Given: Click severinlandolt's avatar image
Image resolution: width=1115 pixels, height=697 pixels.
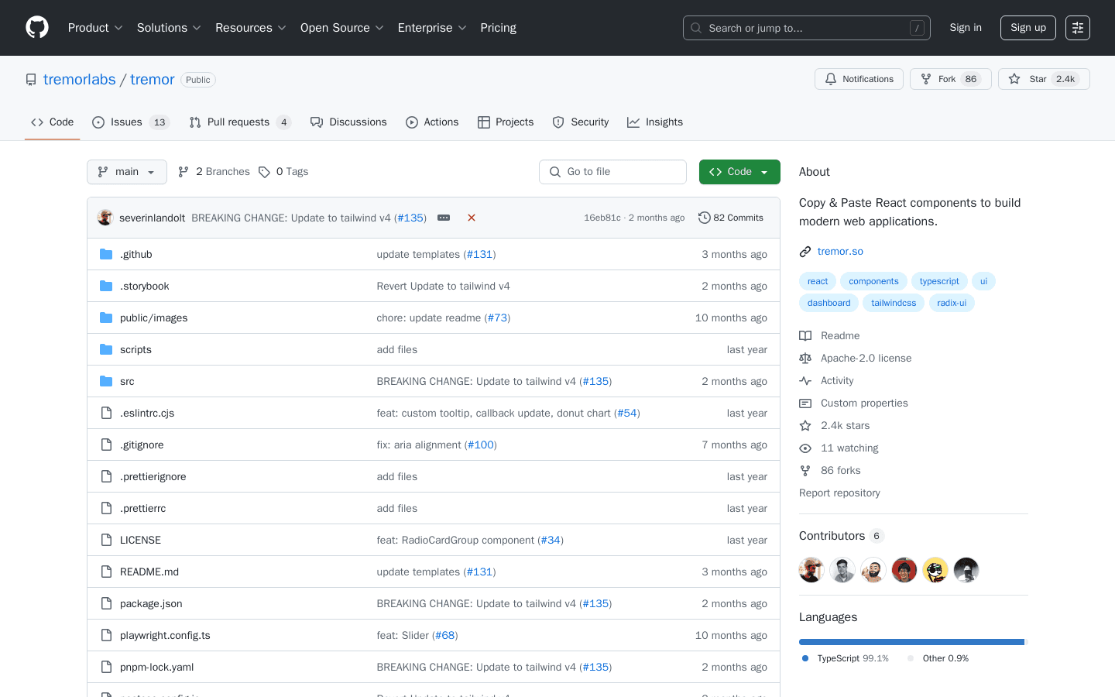Looking at the screenshot, I should coord(105,218).
